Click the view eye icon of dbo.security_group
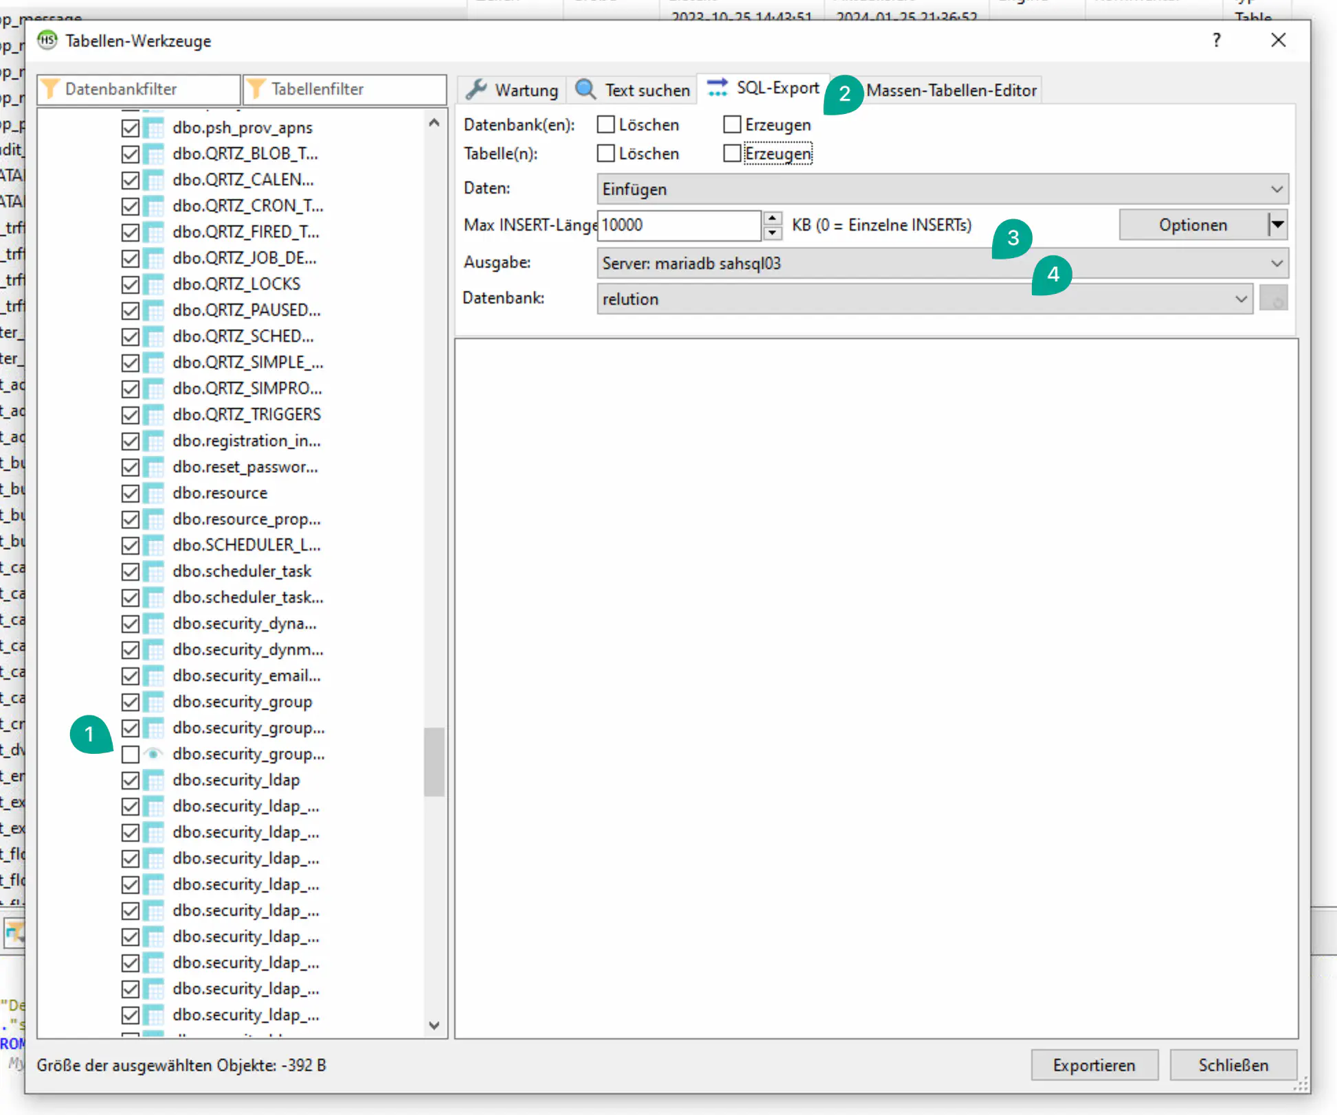This screenshot has width=1337, height=1115. (x=154, y=754)
